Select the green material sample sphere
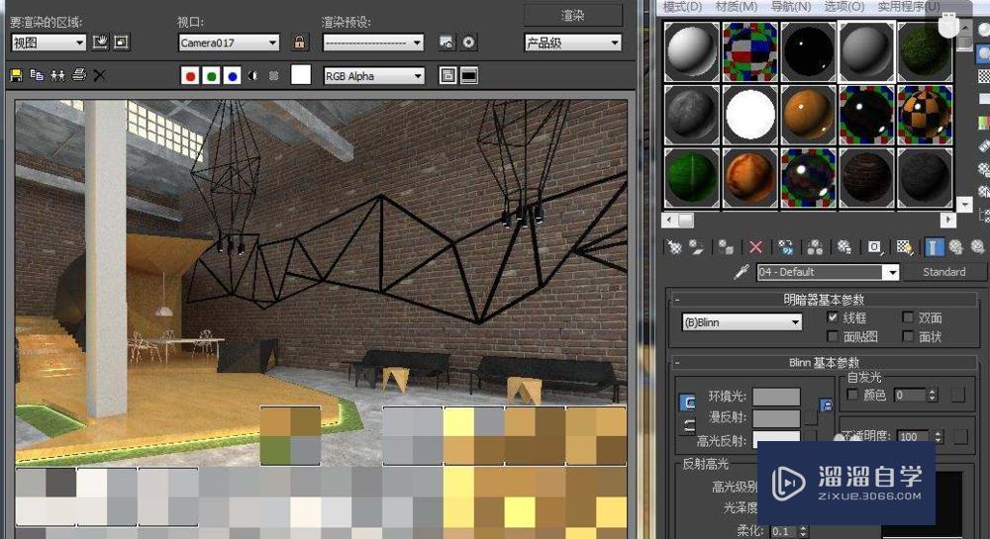This screenshot has height=539, width=990. 691,178
